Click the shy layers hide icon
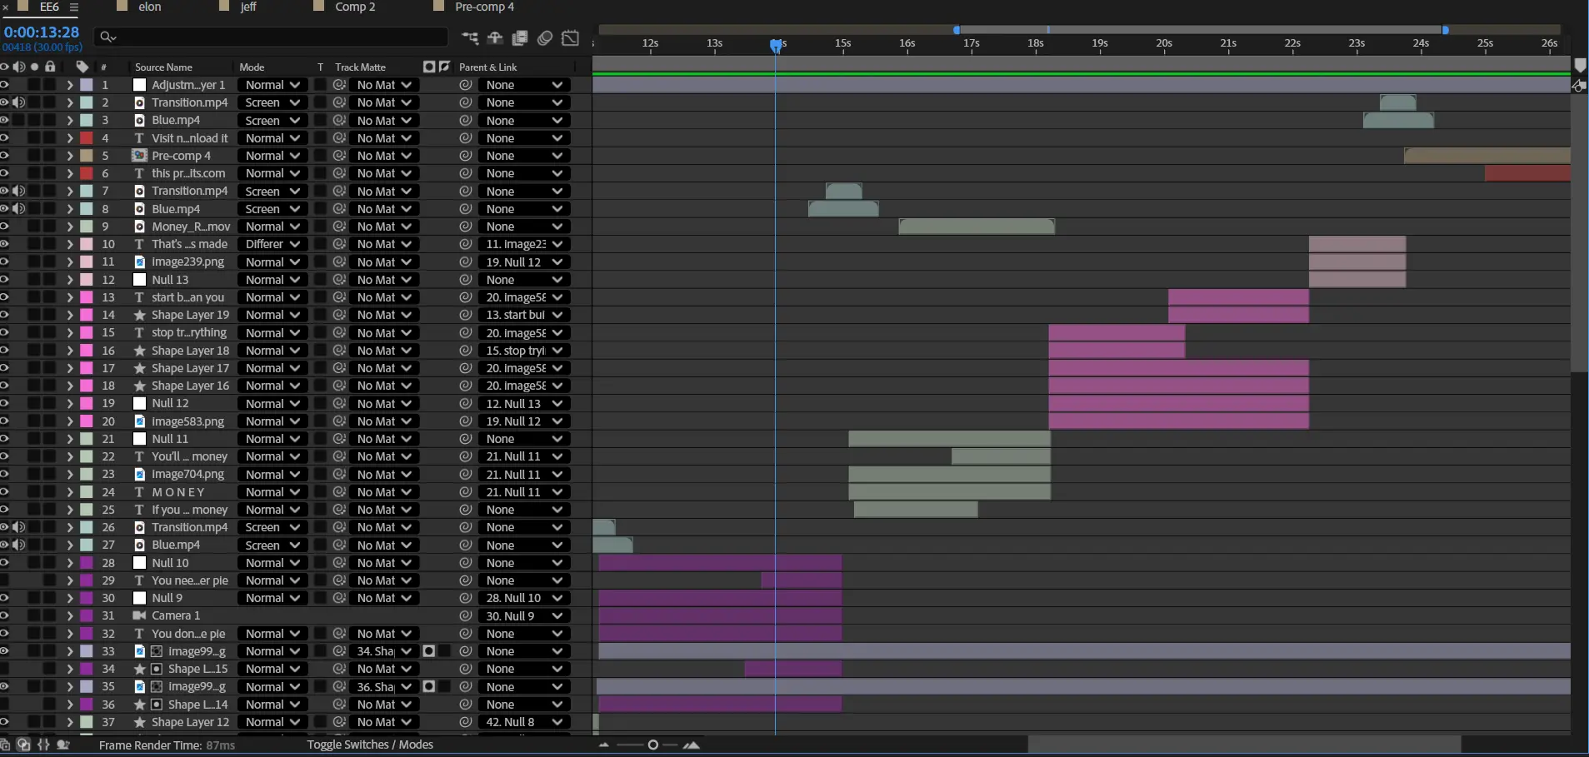The width and height of the screenshot is (1589, 757). tap(495, 37)
